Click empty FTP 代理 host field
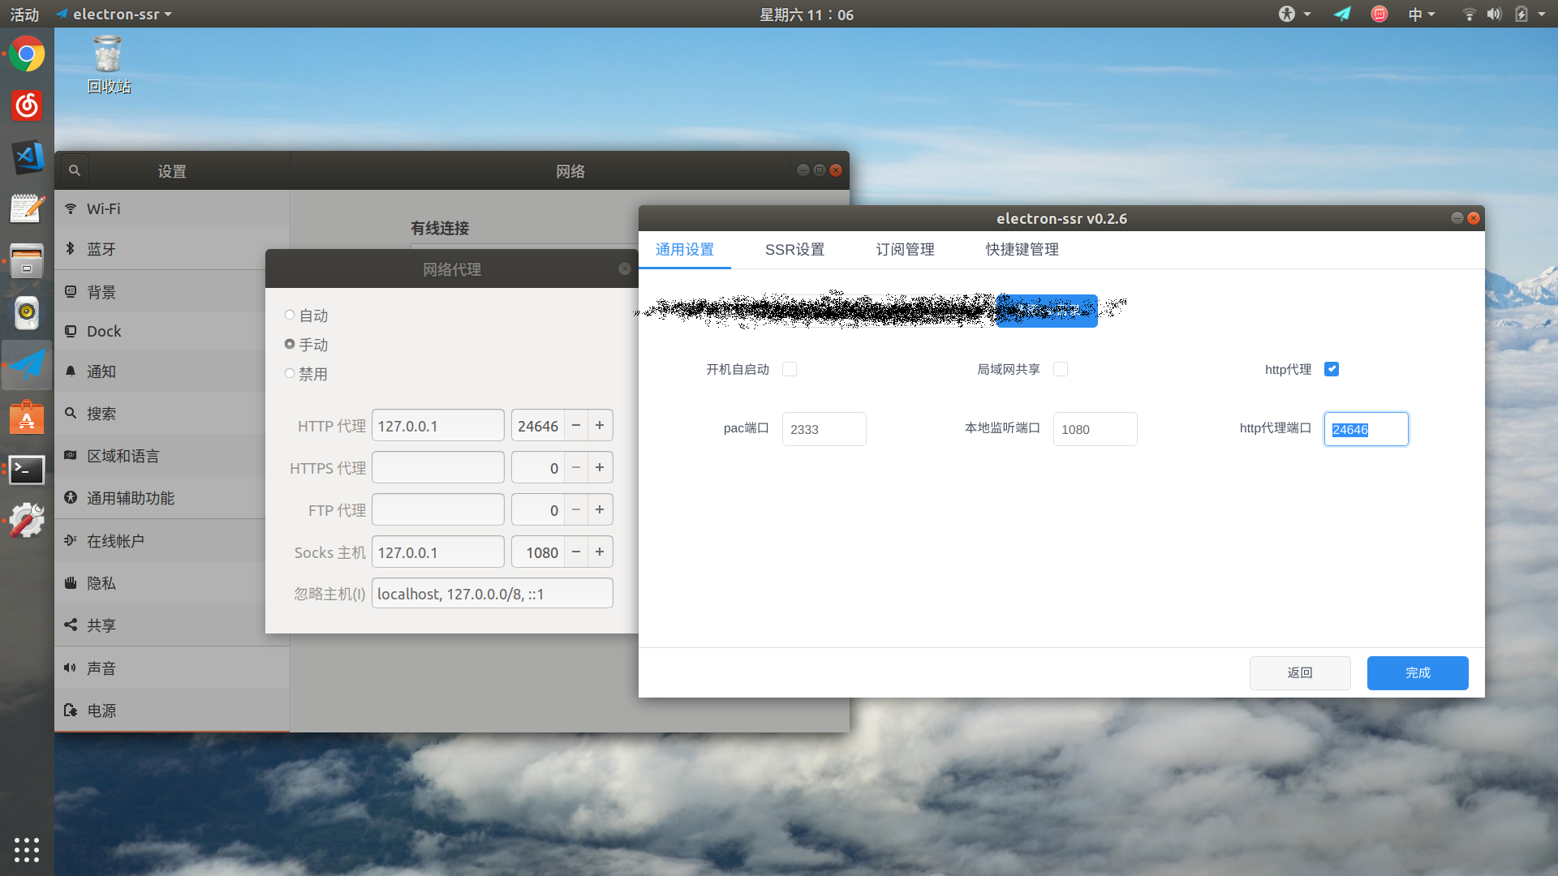 tap(438, 510)
